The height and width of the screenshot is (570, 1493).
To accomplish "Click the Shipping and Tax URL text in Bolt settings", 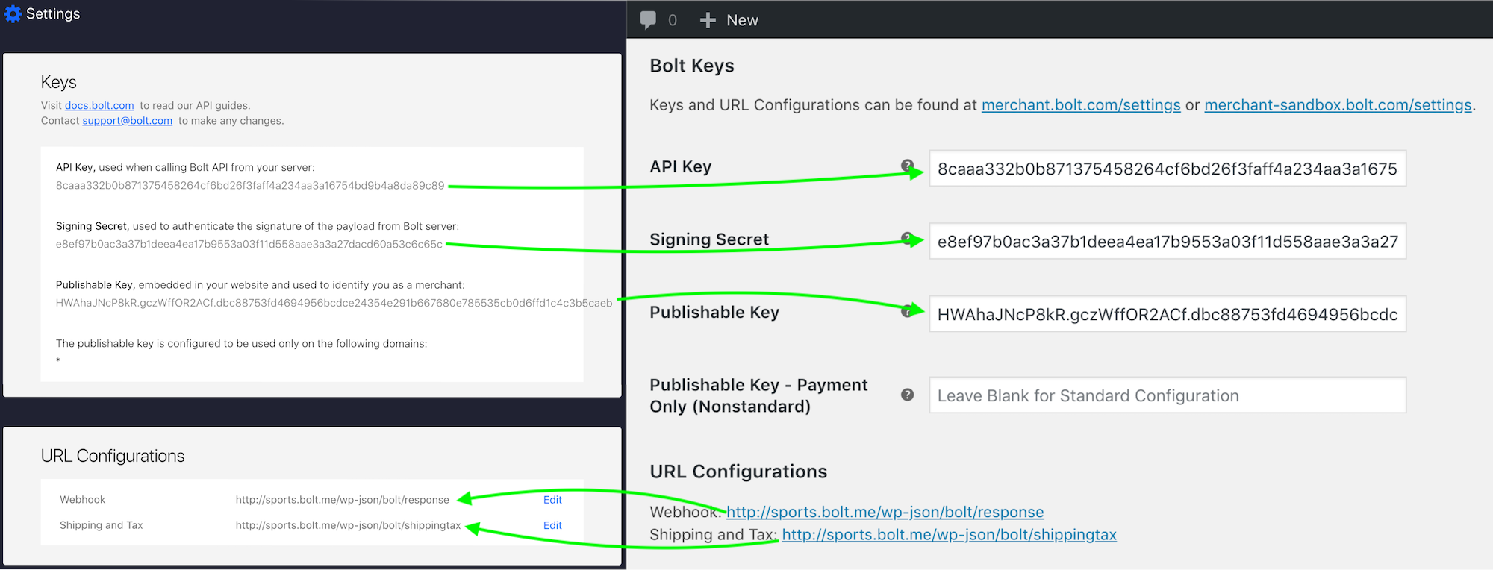I will 348,525.
